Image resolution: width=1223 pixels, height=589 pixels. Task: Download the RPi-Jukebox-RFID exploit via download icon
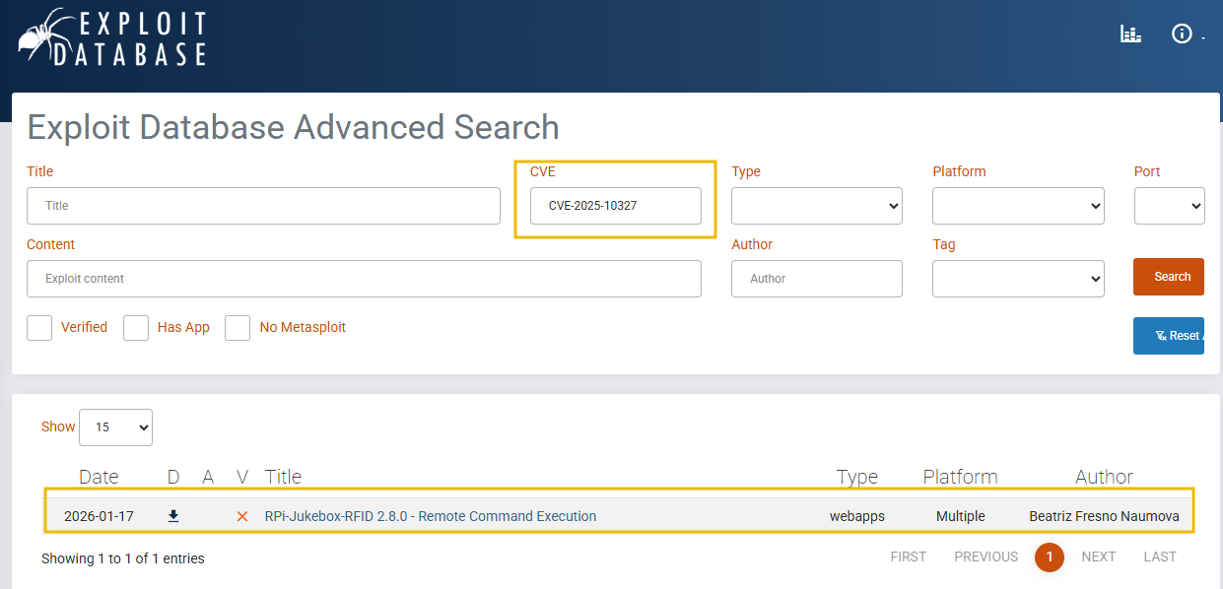(172, 515)
